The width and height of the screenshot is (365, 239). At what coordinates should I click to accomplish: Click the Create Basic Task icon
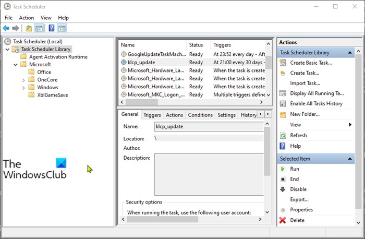point(283,63)
